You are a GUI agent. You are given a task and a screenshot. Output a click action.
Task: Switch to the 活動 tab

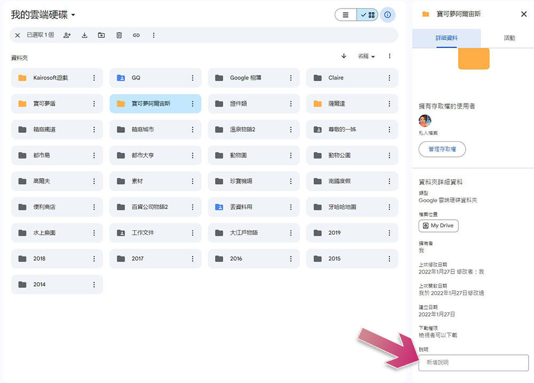(509, 38)
